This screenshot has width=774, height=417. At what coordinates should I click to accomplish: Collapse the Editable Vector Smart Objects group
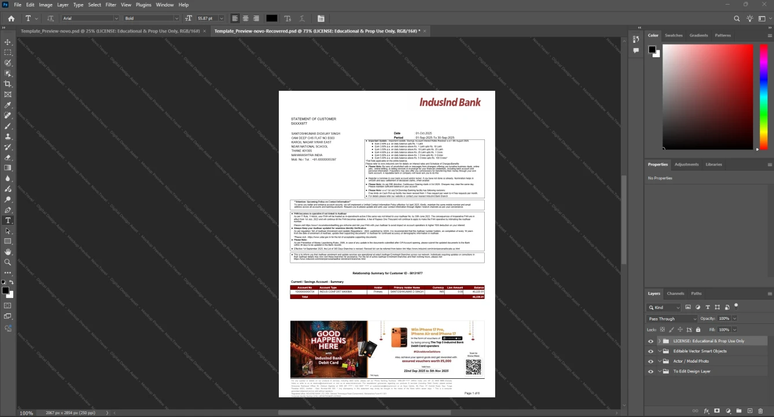click(x=659, y=351)
